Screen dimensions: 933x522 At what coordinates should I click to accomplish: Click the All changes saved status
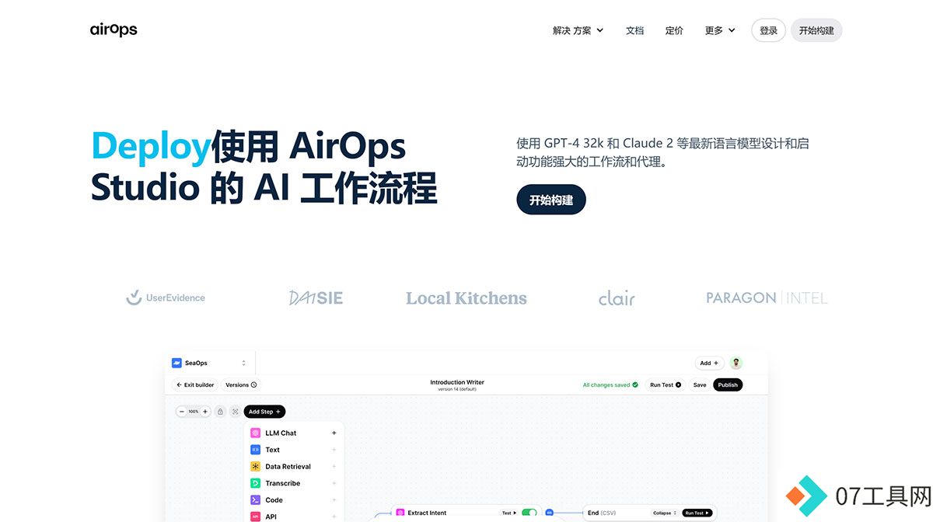tap(610, 385)
